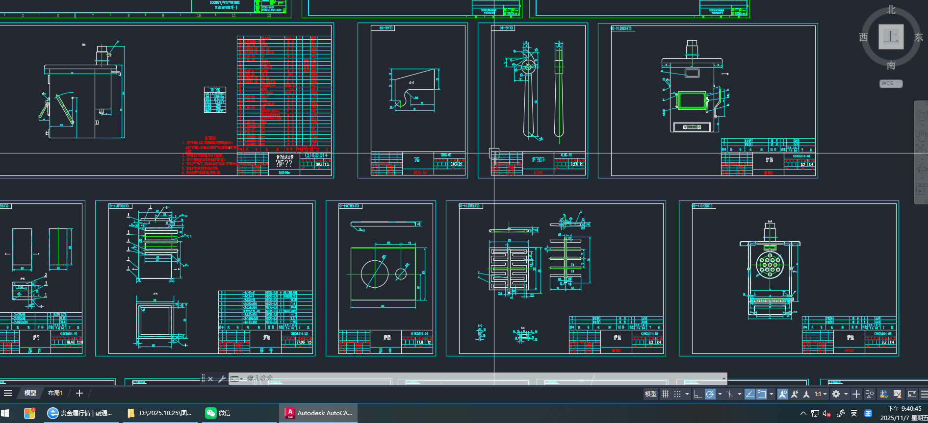Viewport: 928px width, 423px height.
Task: Toggle polar tracking icon
Action: 710,394
